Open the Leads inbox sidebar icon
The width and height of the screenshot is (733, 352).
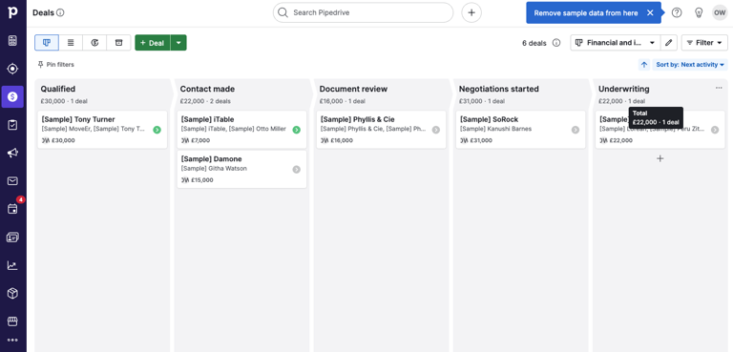[x=12, y=69]
